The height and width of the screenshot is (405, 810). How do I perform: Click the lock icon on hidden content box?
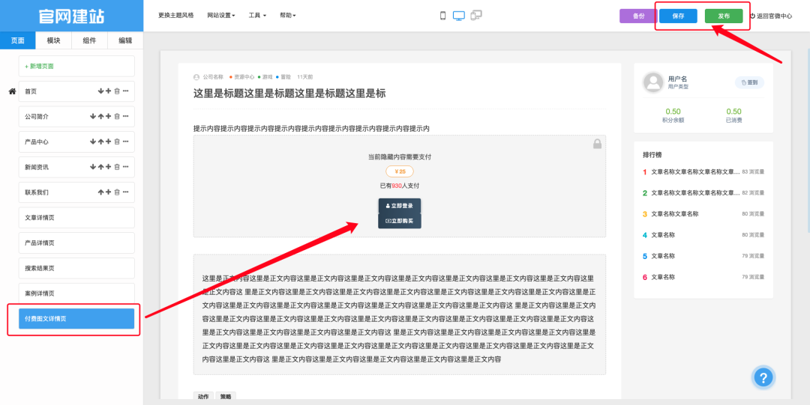click(x=597, y=144)
